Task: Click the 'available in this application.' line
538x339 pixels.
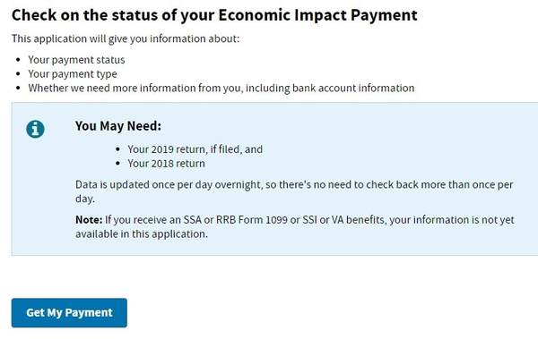Action: coord(142,233)
